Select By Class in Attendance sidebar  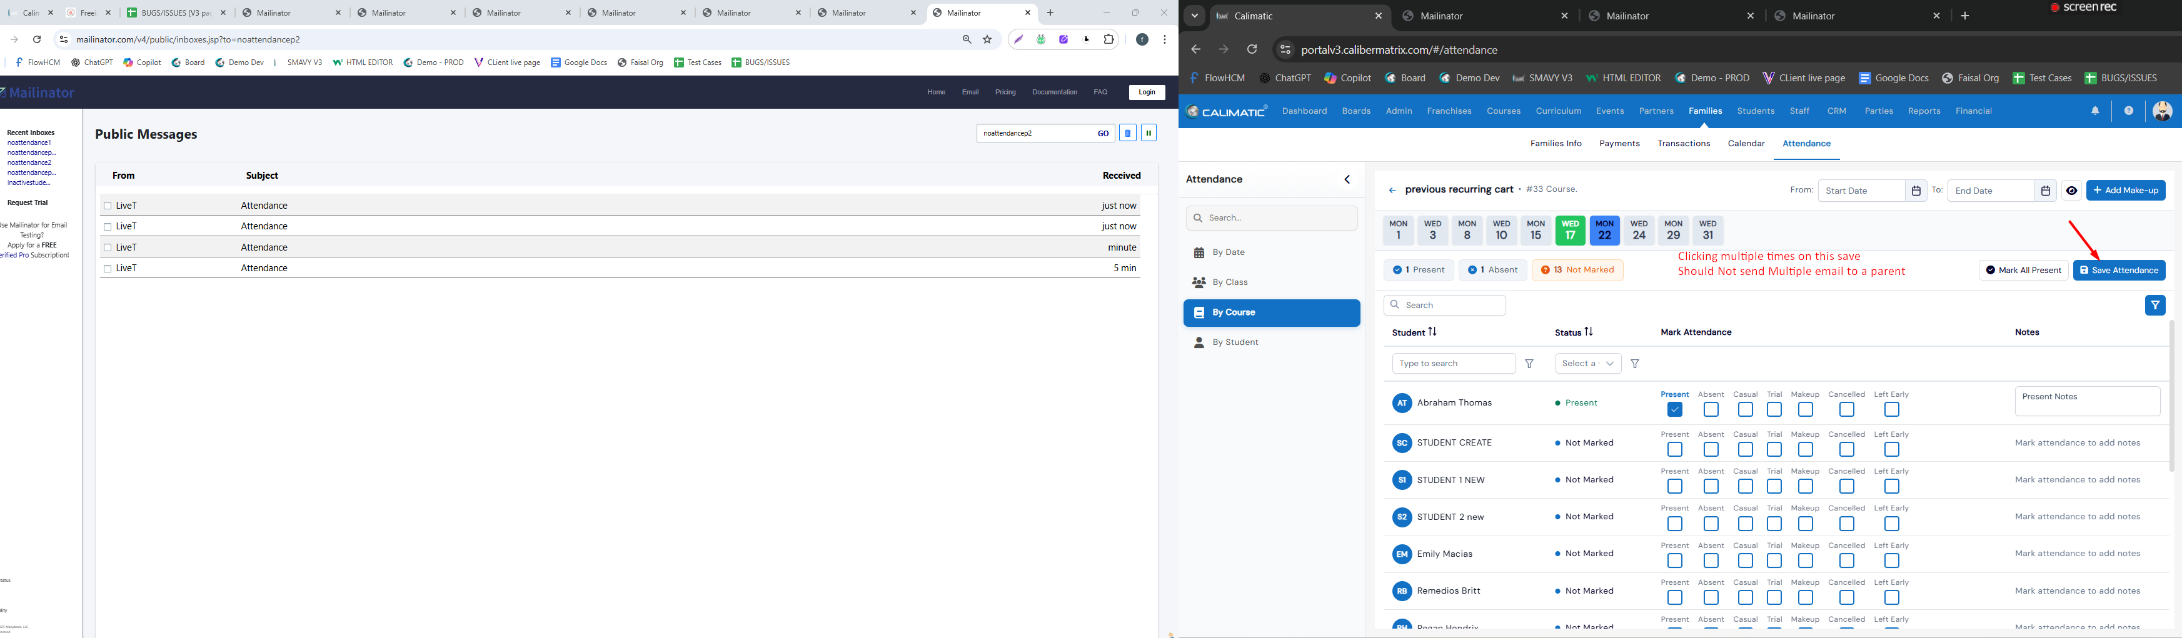point(1272,282)
